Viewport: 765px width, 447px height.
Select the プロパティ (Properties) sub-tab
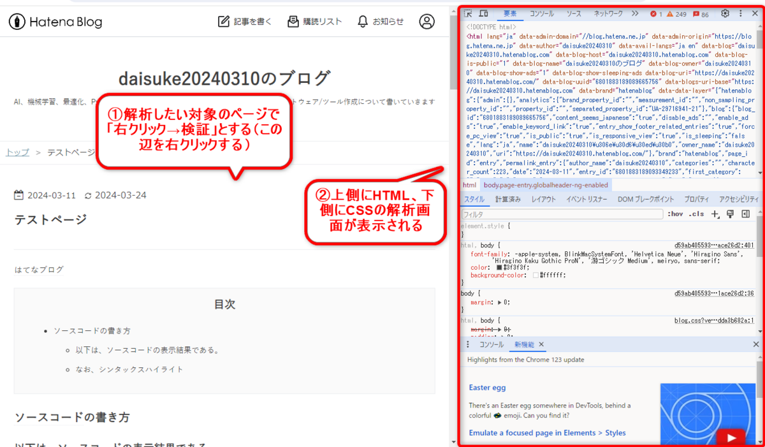[697, 200]
